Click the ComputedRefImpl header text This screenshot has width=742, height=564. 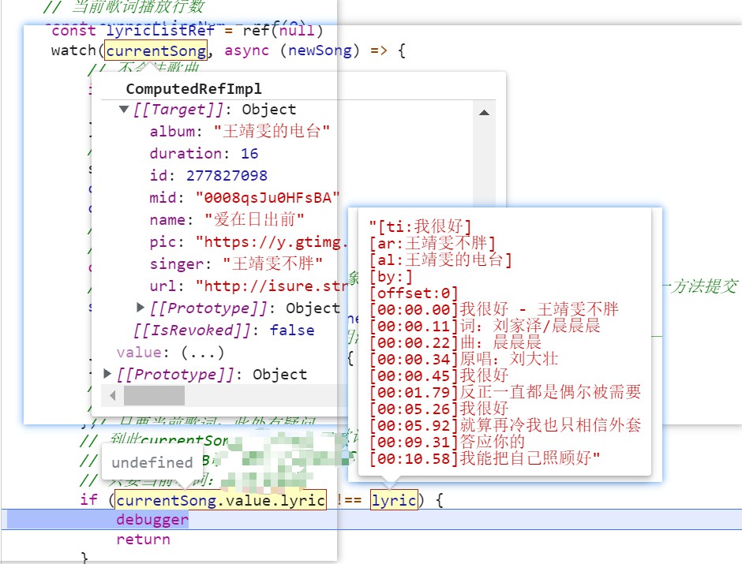coord(193,89)
